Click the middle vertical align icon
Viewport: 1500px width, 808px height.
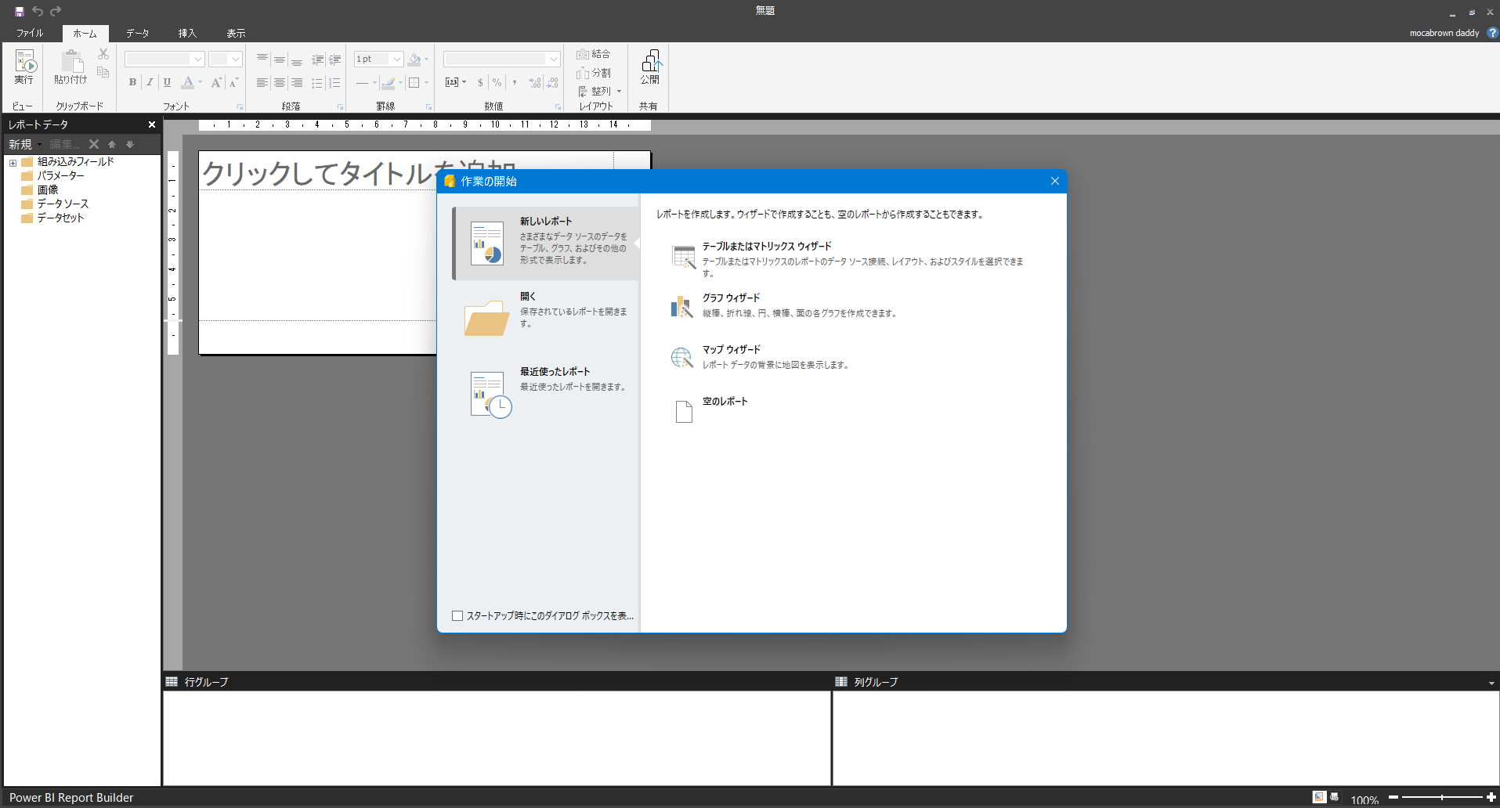(280, 60)
